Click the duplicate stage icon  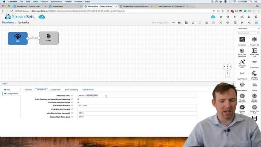coord(213,23)
